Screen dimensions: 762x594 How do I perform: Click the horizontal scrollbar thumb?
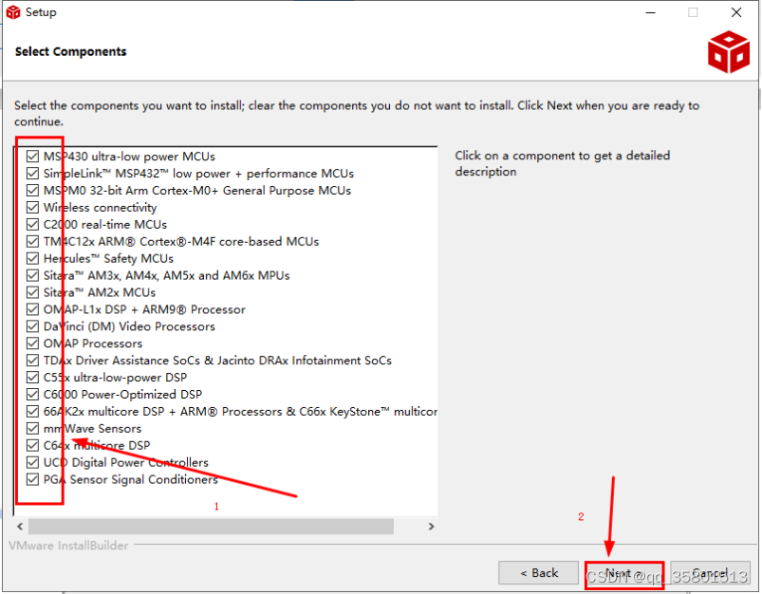211,527
